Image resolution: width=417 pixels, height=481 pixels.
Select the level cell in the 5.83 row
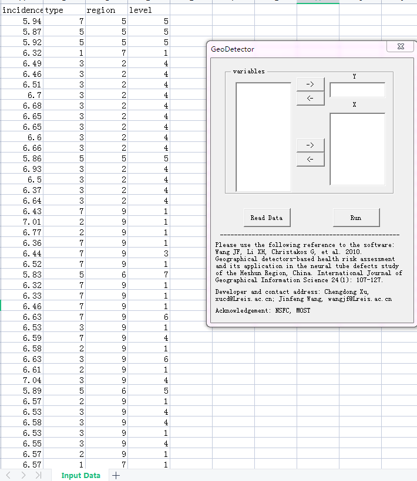click(x=149, y=275)
